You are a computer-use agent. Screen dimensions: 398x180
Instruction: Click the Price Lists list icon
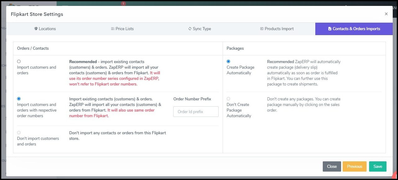coord(113,29)
